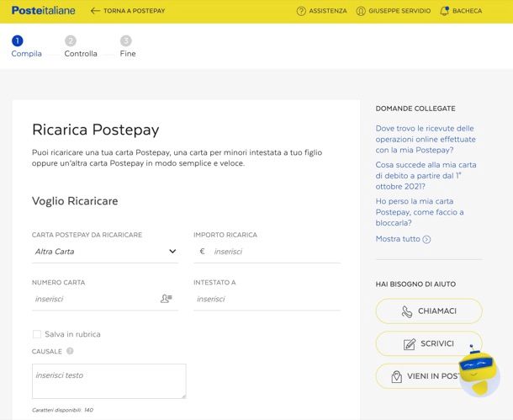Click the Poste Italiane logo
The height and width of the screenshot is (420, 513).
click(x=43, y=10)
